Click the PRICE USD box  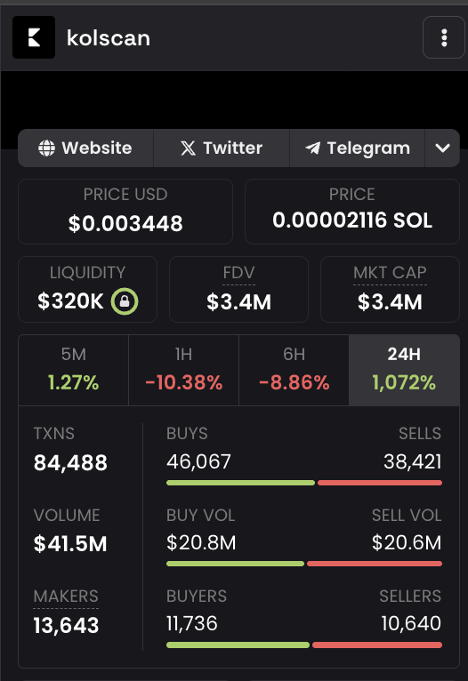pos(125,212)
